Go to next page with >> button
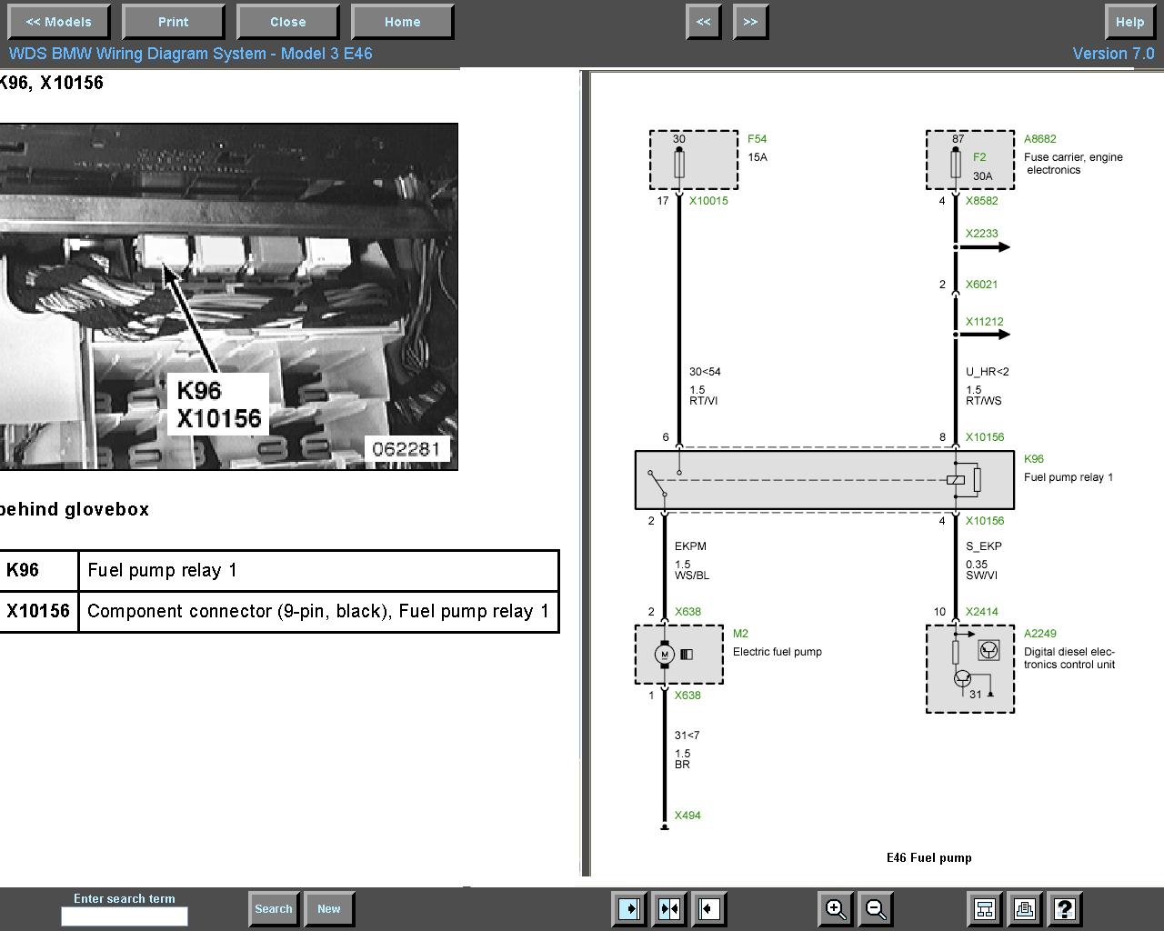The width and height of the screenshot is (1164, 931). [x=750, y=22]
